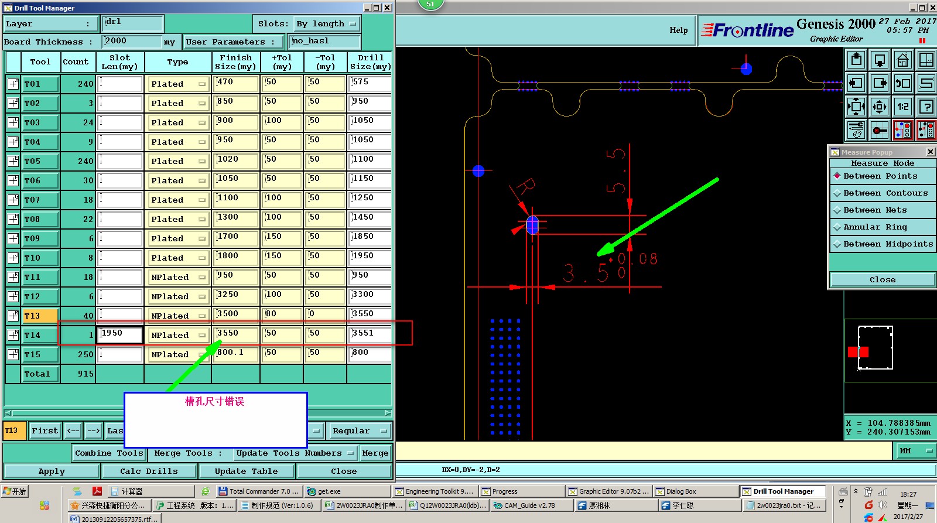
Task: Click the next tool '-->' button
Action: click(x=94, y=431)
